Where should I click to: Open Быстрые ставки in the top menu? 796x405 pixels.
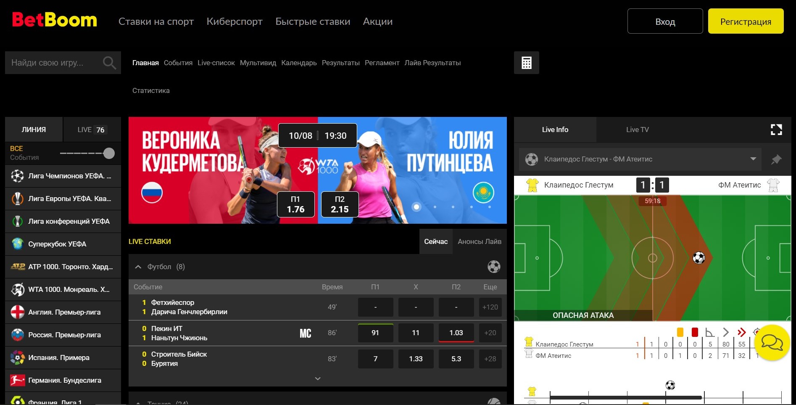tap(313, 21)
